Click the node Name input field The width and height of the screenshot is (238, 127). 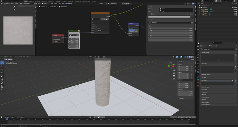point(176,9)
